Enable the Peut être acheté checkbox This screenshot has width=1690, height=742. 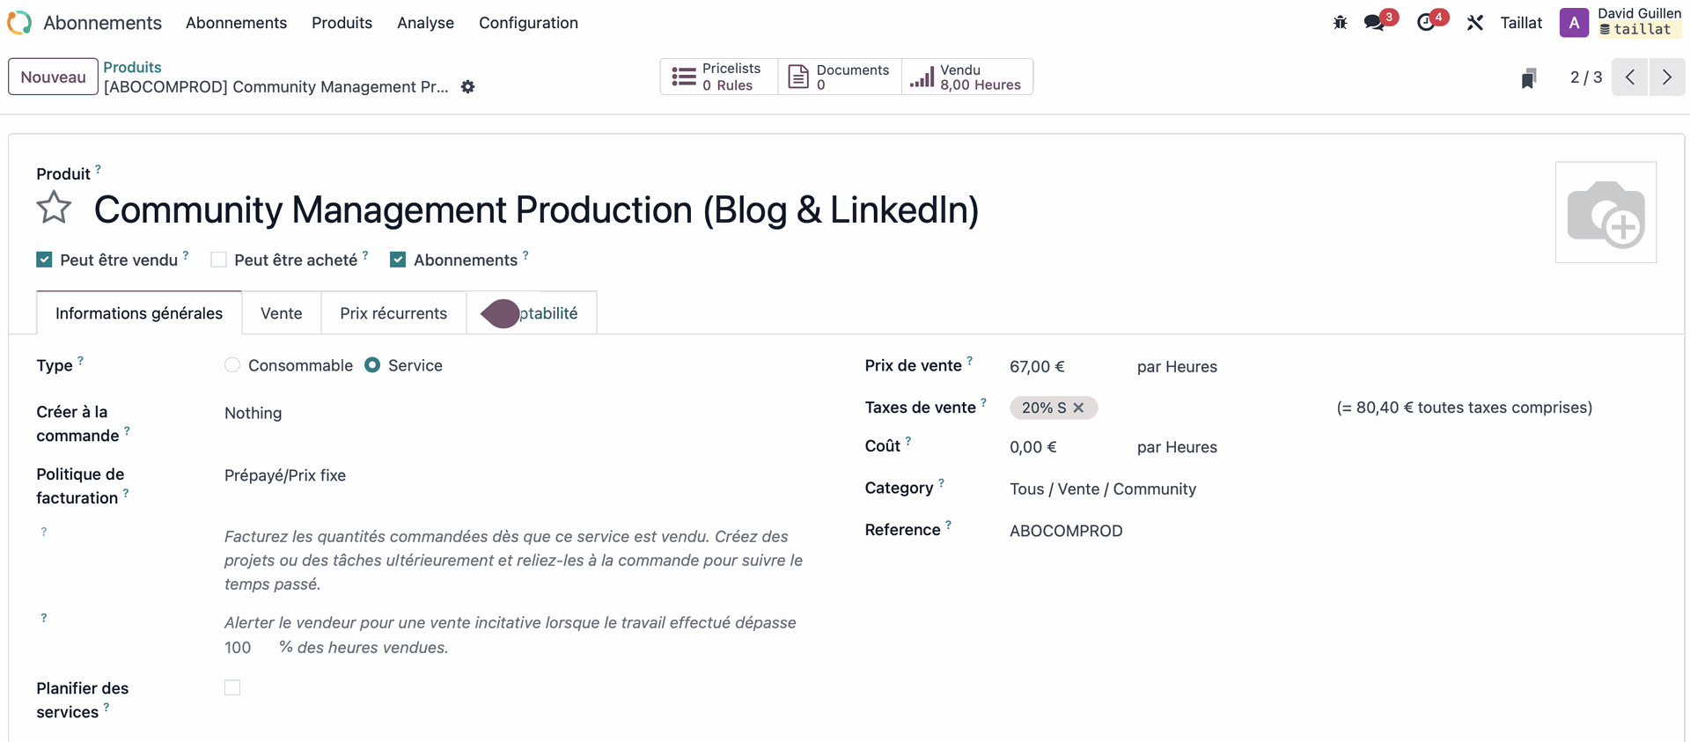click(x=219, y=260)
